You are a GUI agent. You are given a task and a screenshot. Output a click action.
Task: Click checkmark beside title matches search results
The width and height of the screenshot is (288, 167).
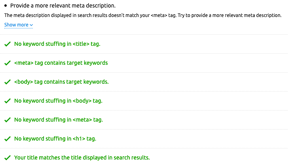pos(7,158)
